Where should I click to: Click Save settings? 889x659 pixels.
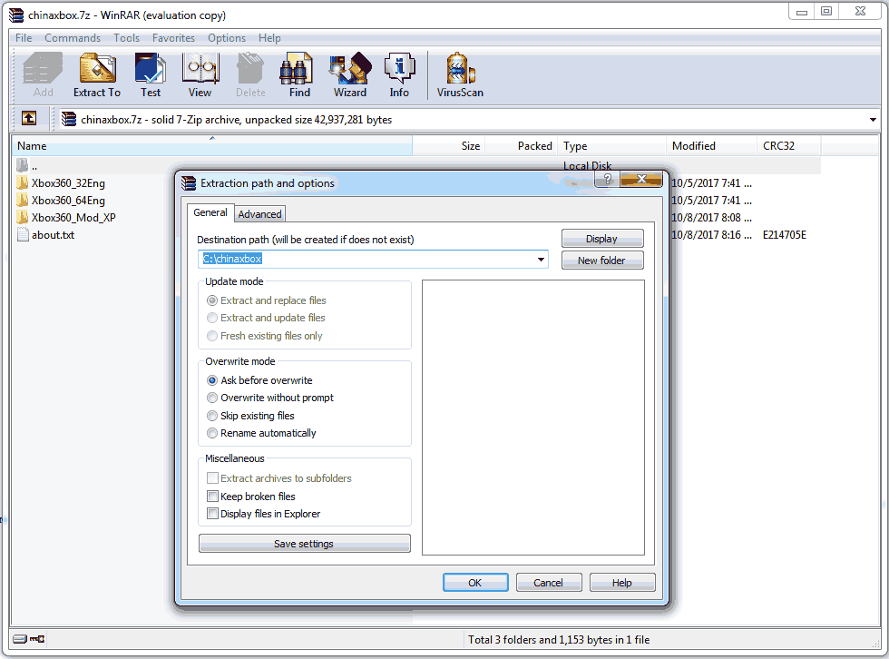pos(305,544)
